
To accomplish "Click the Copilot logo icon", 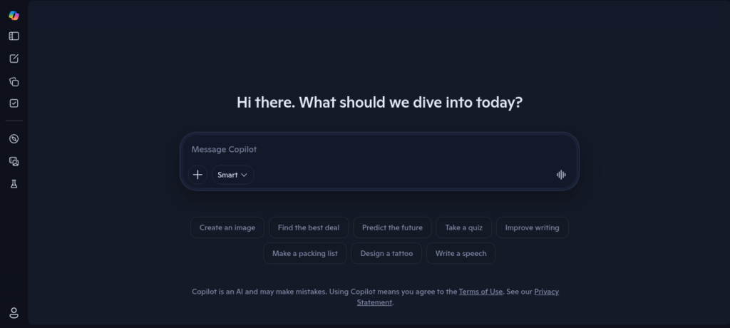I will coord(14,16).
